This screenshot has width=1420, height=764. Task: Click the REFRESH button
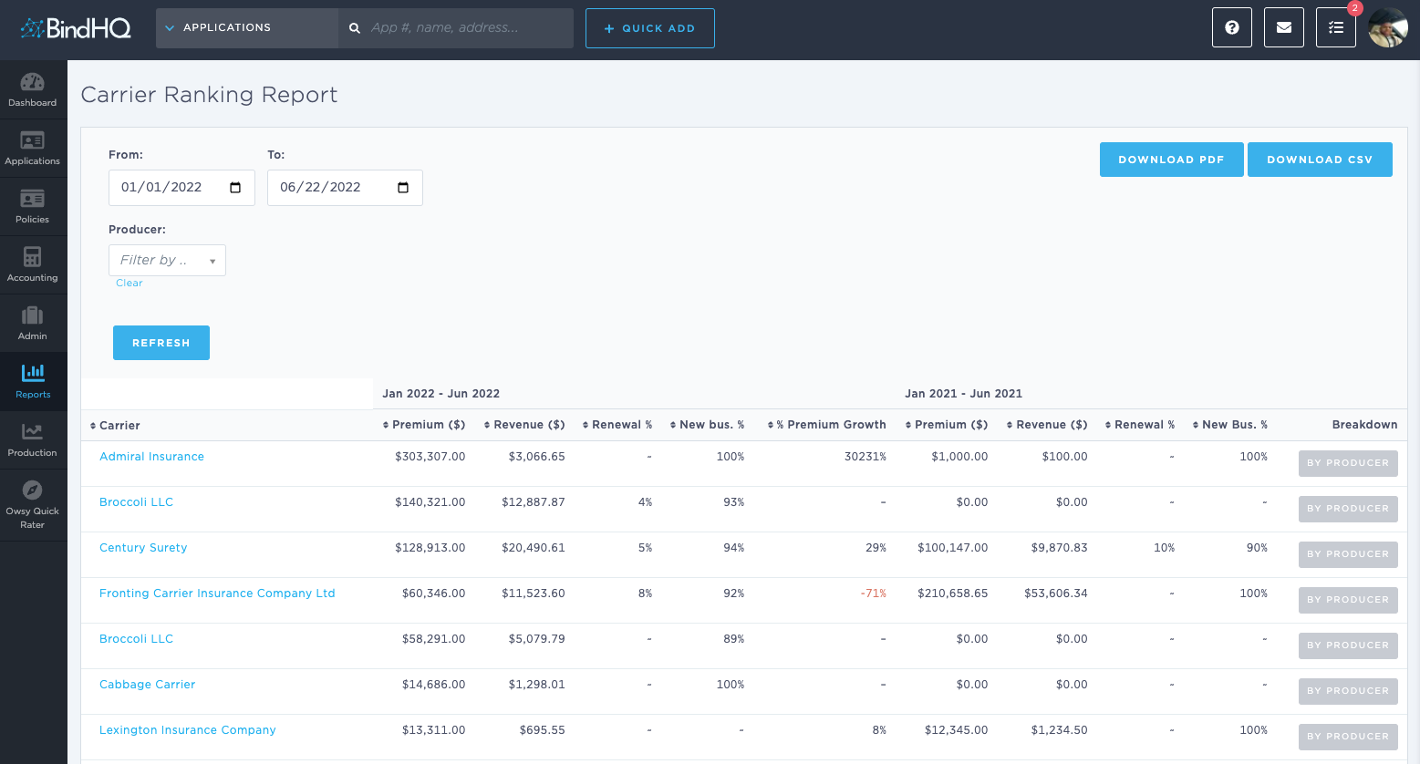(x=161, y=343)
